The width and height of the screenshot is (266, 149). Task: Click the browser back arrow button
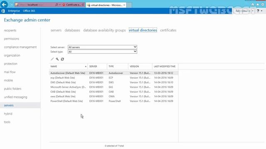coord(4,5)
